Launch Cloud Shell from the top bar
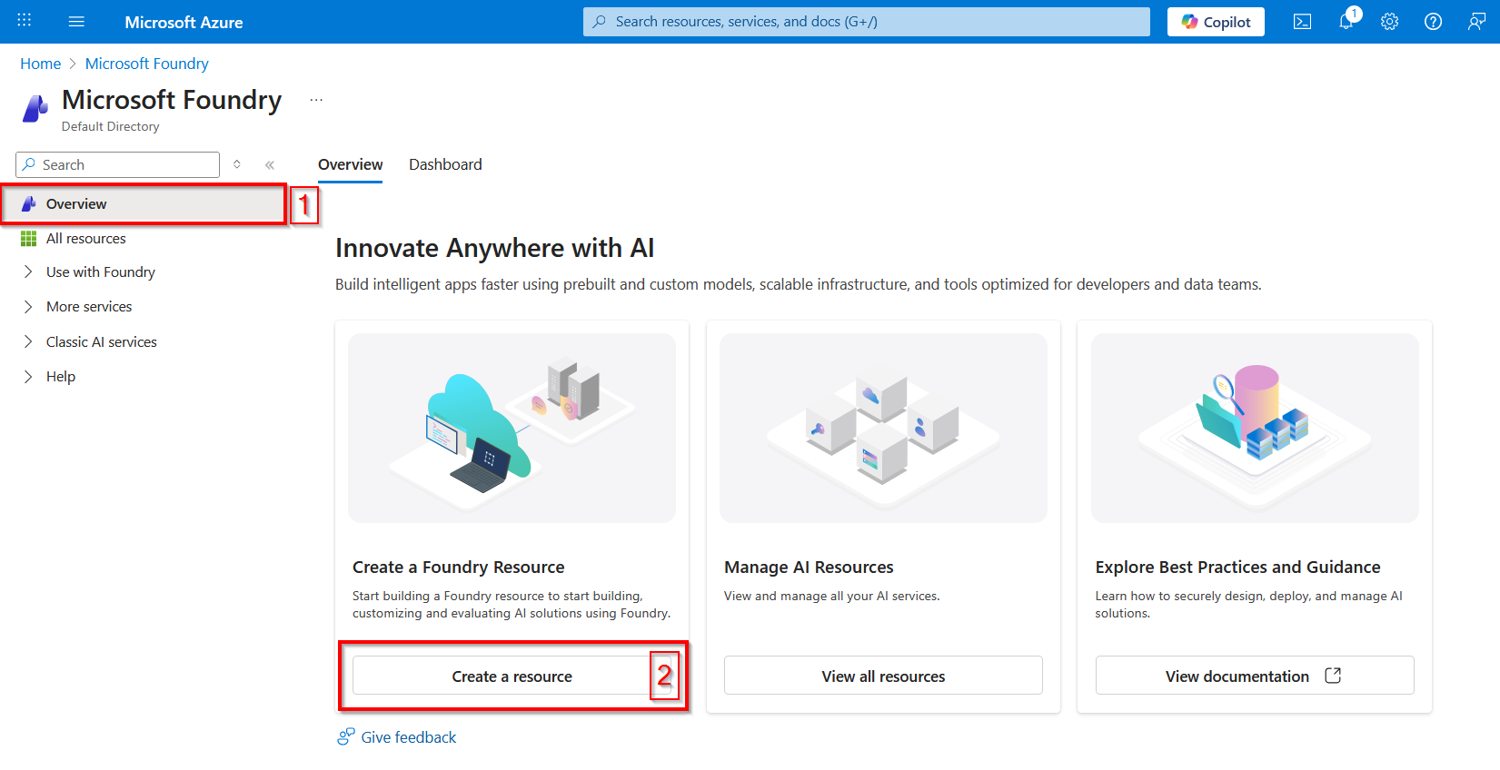Image resolution: width=1500 pixels, height=770 pixels. click(1302, 22)
